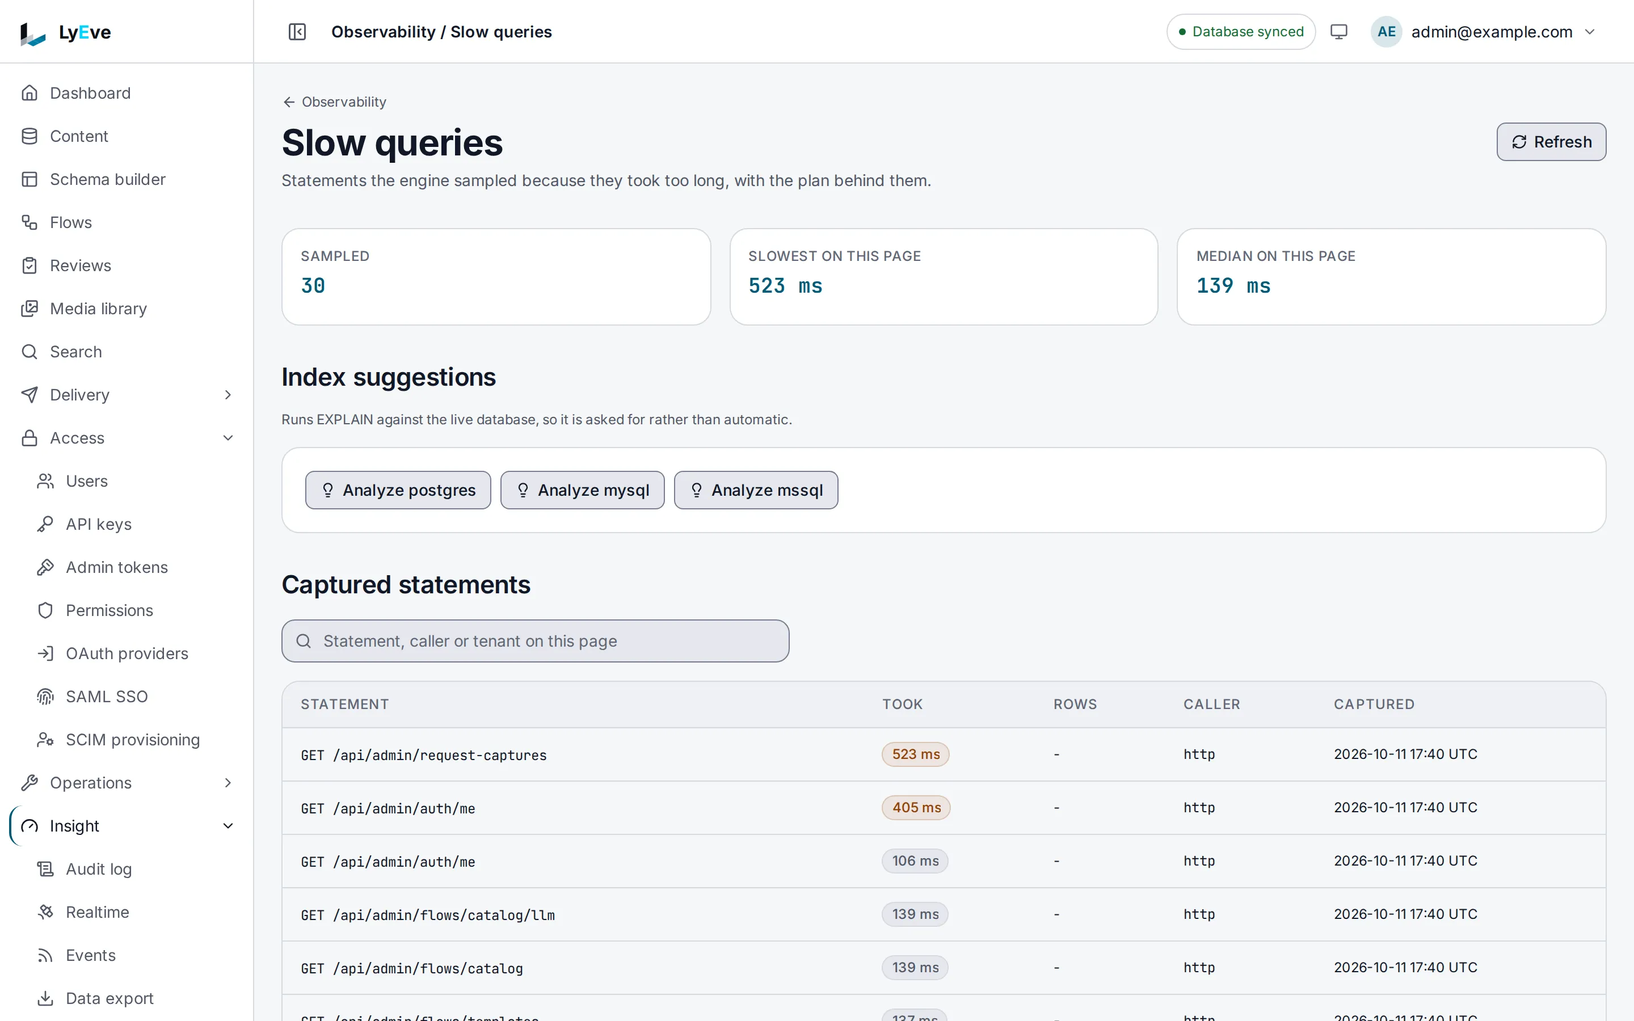Select the GET /api/admin/flows/catalog/llm row
Screen dimensions: 1634x1021
point(944,914)
